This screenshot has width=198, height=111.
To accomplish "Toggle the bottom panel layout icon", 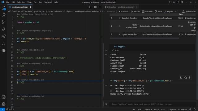I will [x=174, y=2].
